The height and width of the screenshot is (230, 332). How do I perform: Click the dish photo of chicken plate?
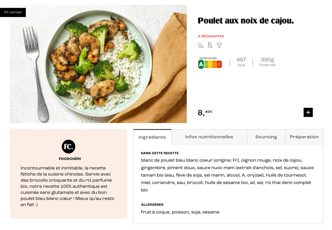[98, 64]
